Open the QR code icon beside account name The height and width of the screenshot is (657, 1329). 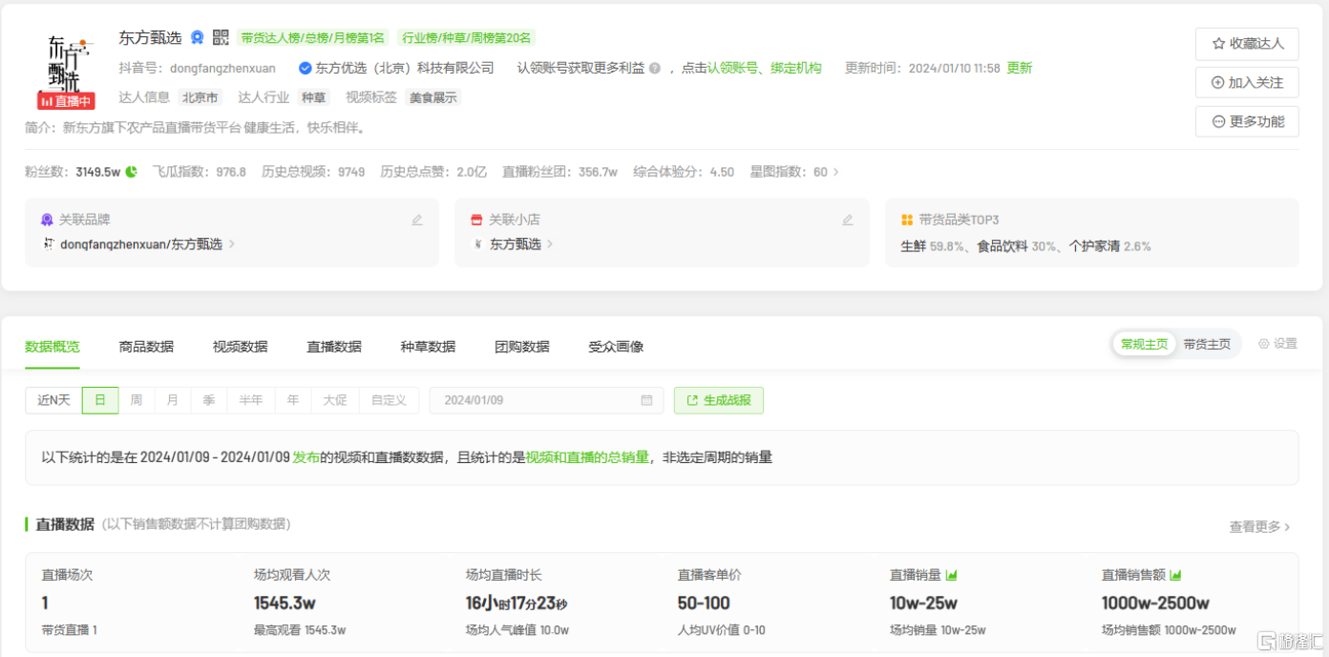[x=221, y=37]
